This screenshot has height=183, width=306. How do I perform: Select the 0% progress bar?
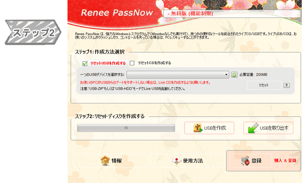pos(126,128)
